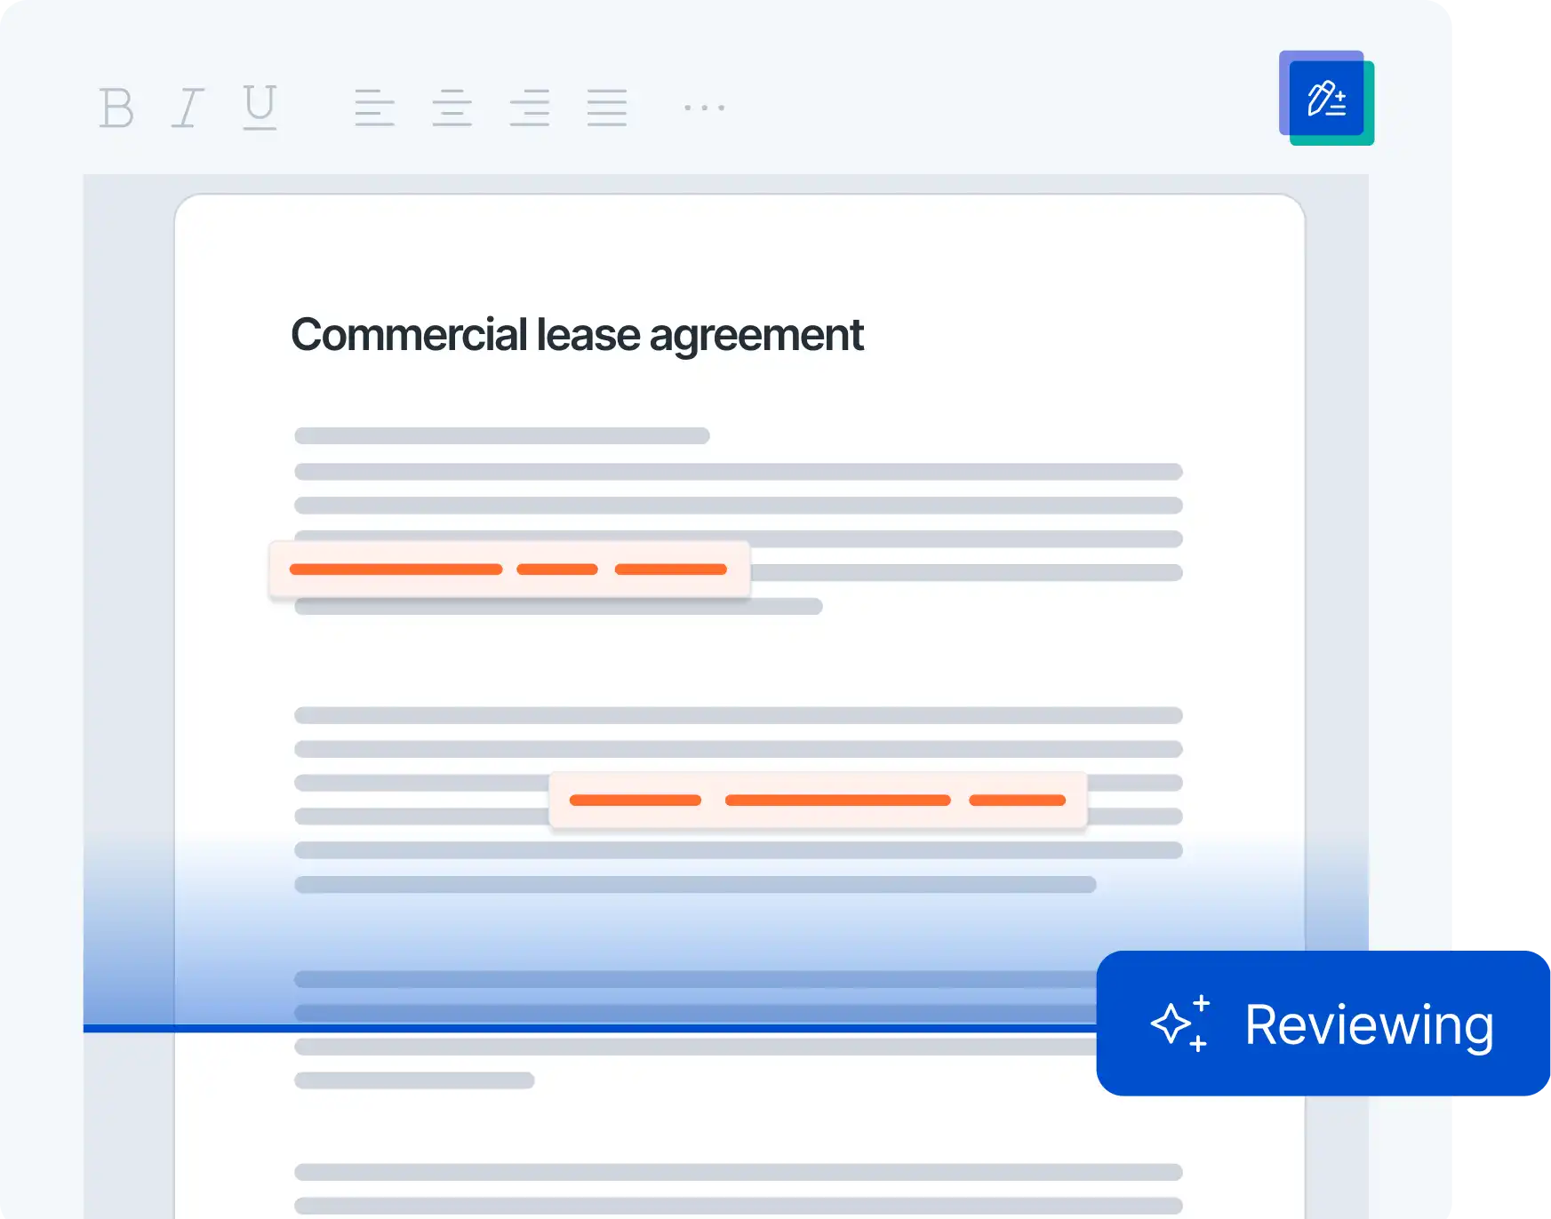Open the three-dot more options menu

tap(704, 108)
